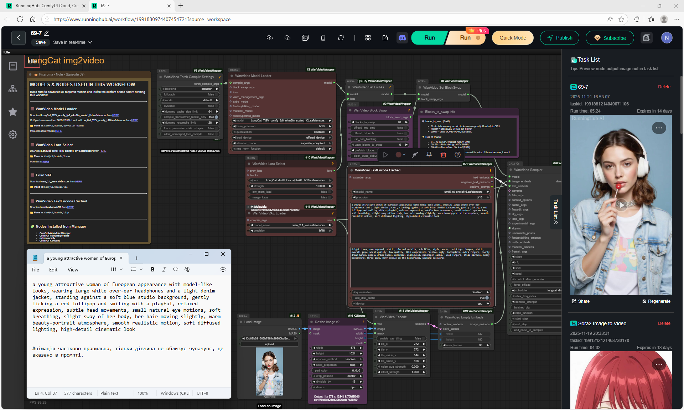Play the 69-7 task video preview
Viewport: 684px width, 410px height.
pyautogui.click(x=621, y=205)
